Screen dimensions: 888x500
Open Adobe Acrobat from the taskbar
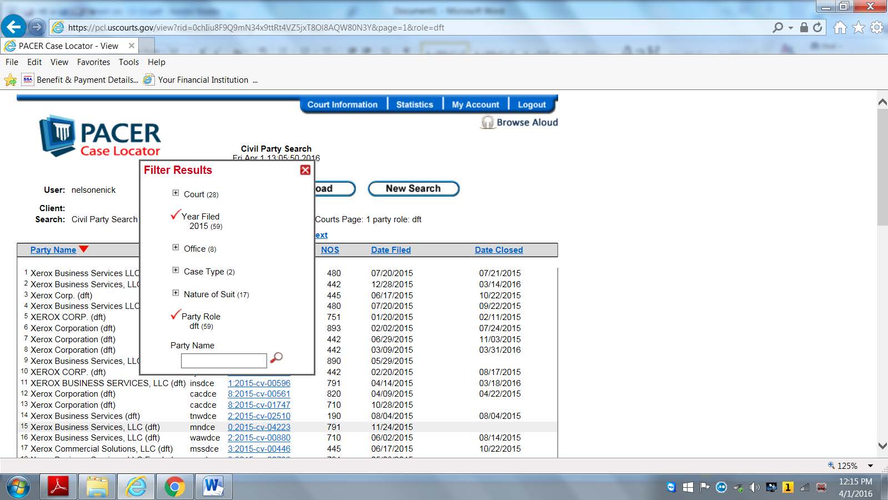tap(59, 487)
